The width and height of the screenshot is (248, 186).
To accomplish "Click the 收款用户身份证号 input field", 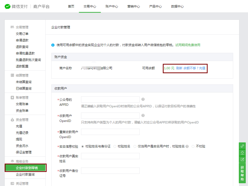I will click(x=110, y=171).
